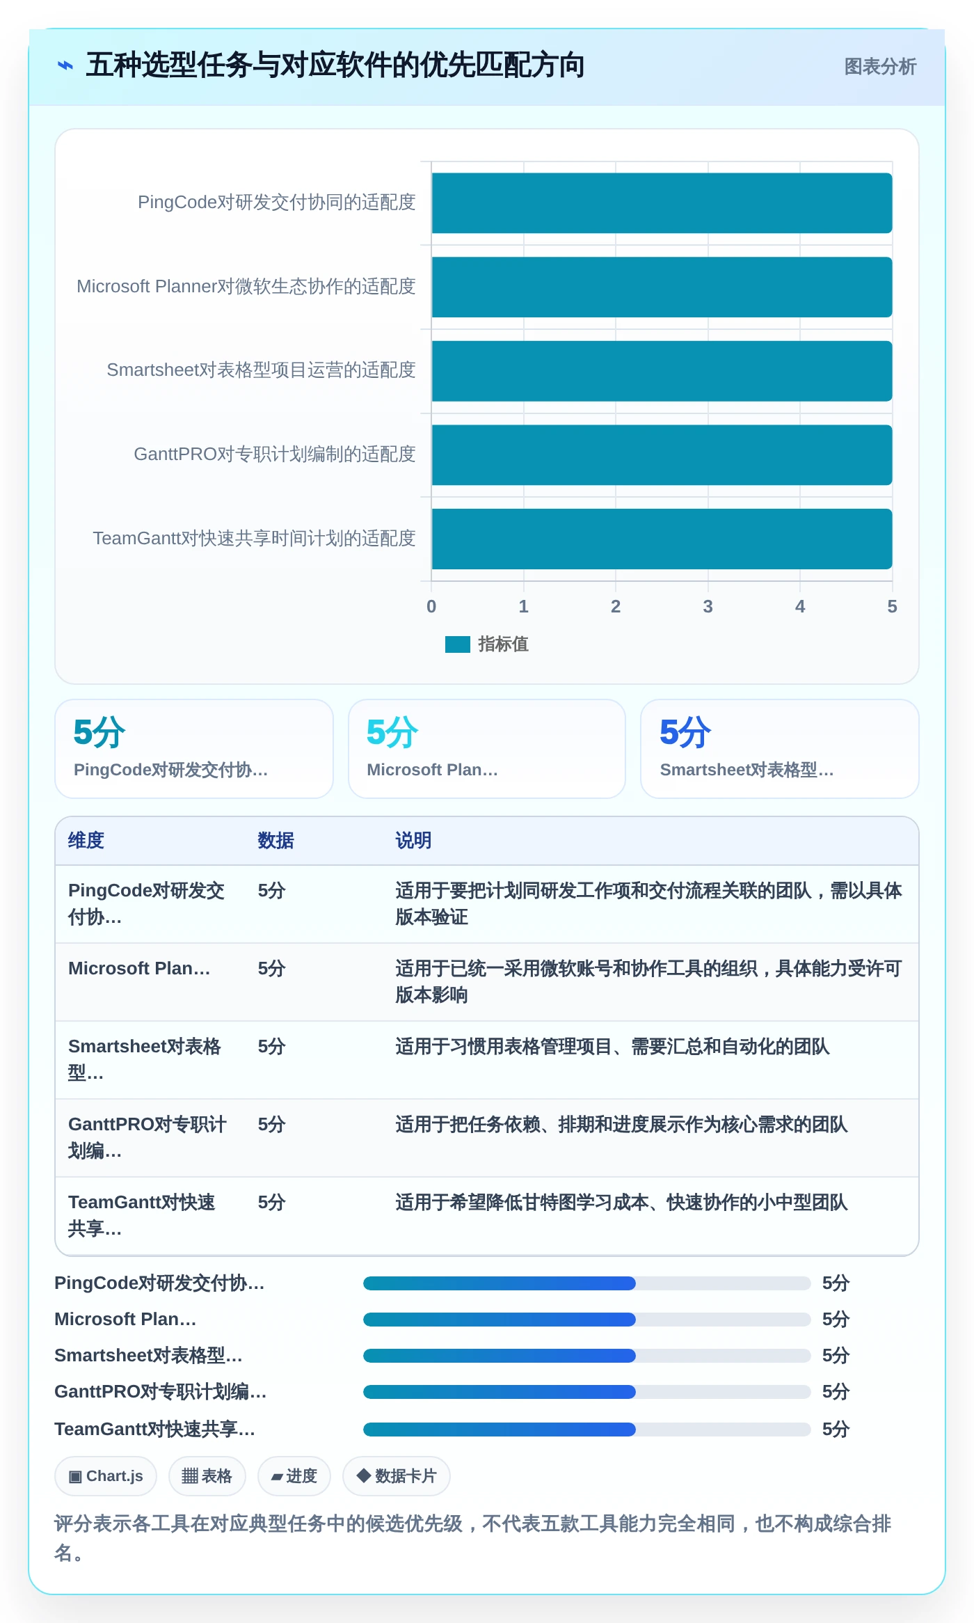
Task: Click the Smartsheet progress bar
Action: 587,1356
